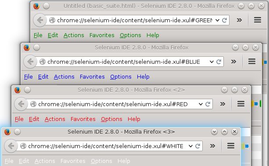The image size is (269, 166).
Task: Open red Edit menu
Action: click(x=34, y=119)
